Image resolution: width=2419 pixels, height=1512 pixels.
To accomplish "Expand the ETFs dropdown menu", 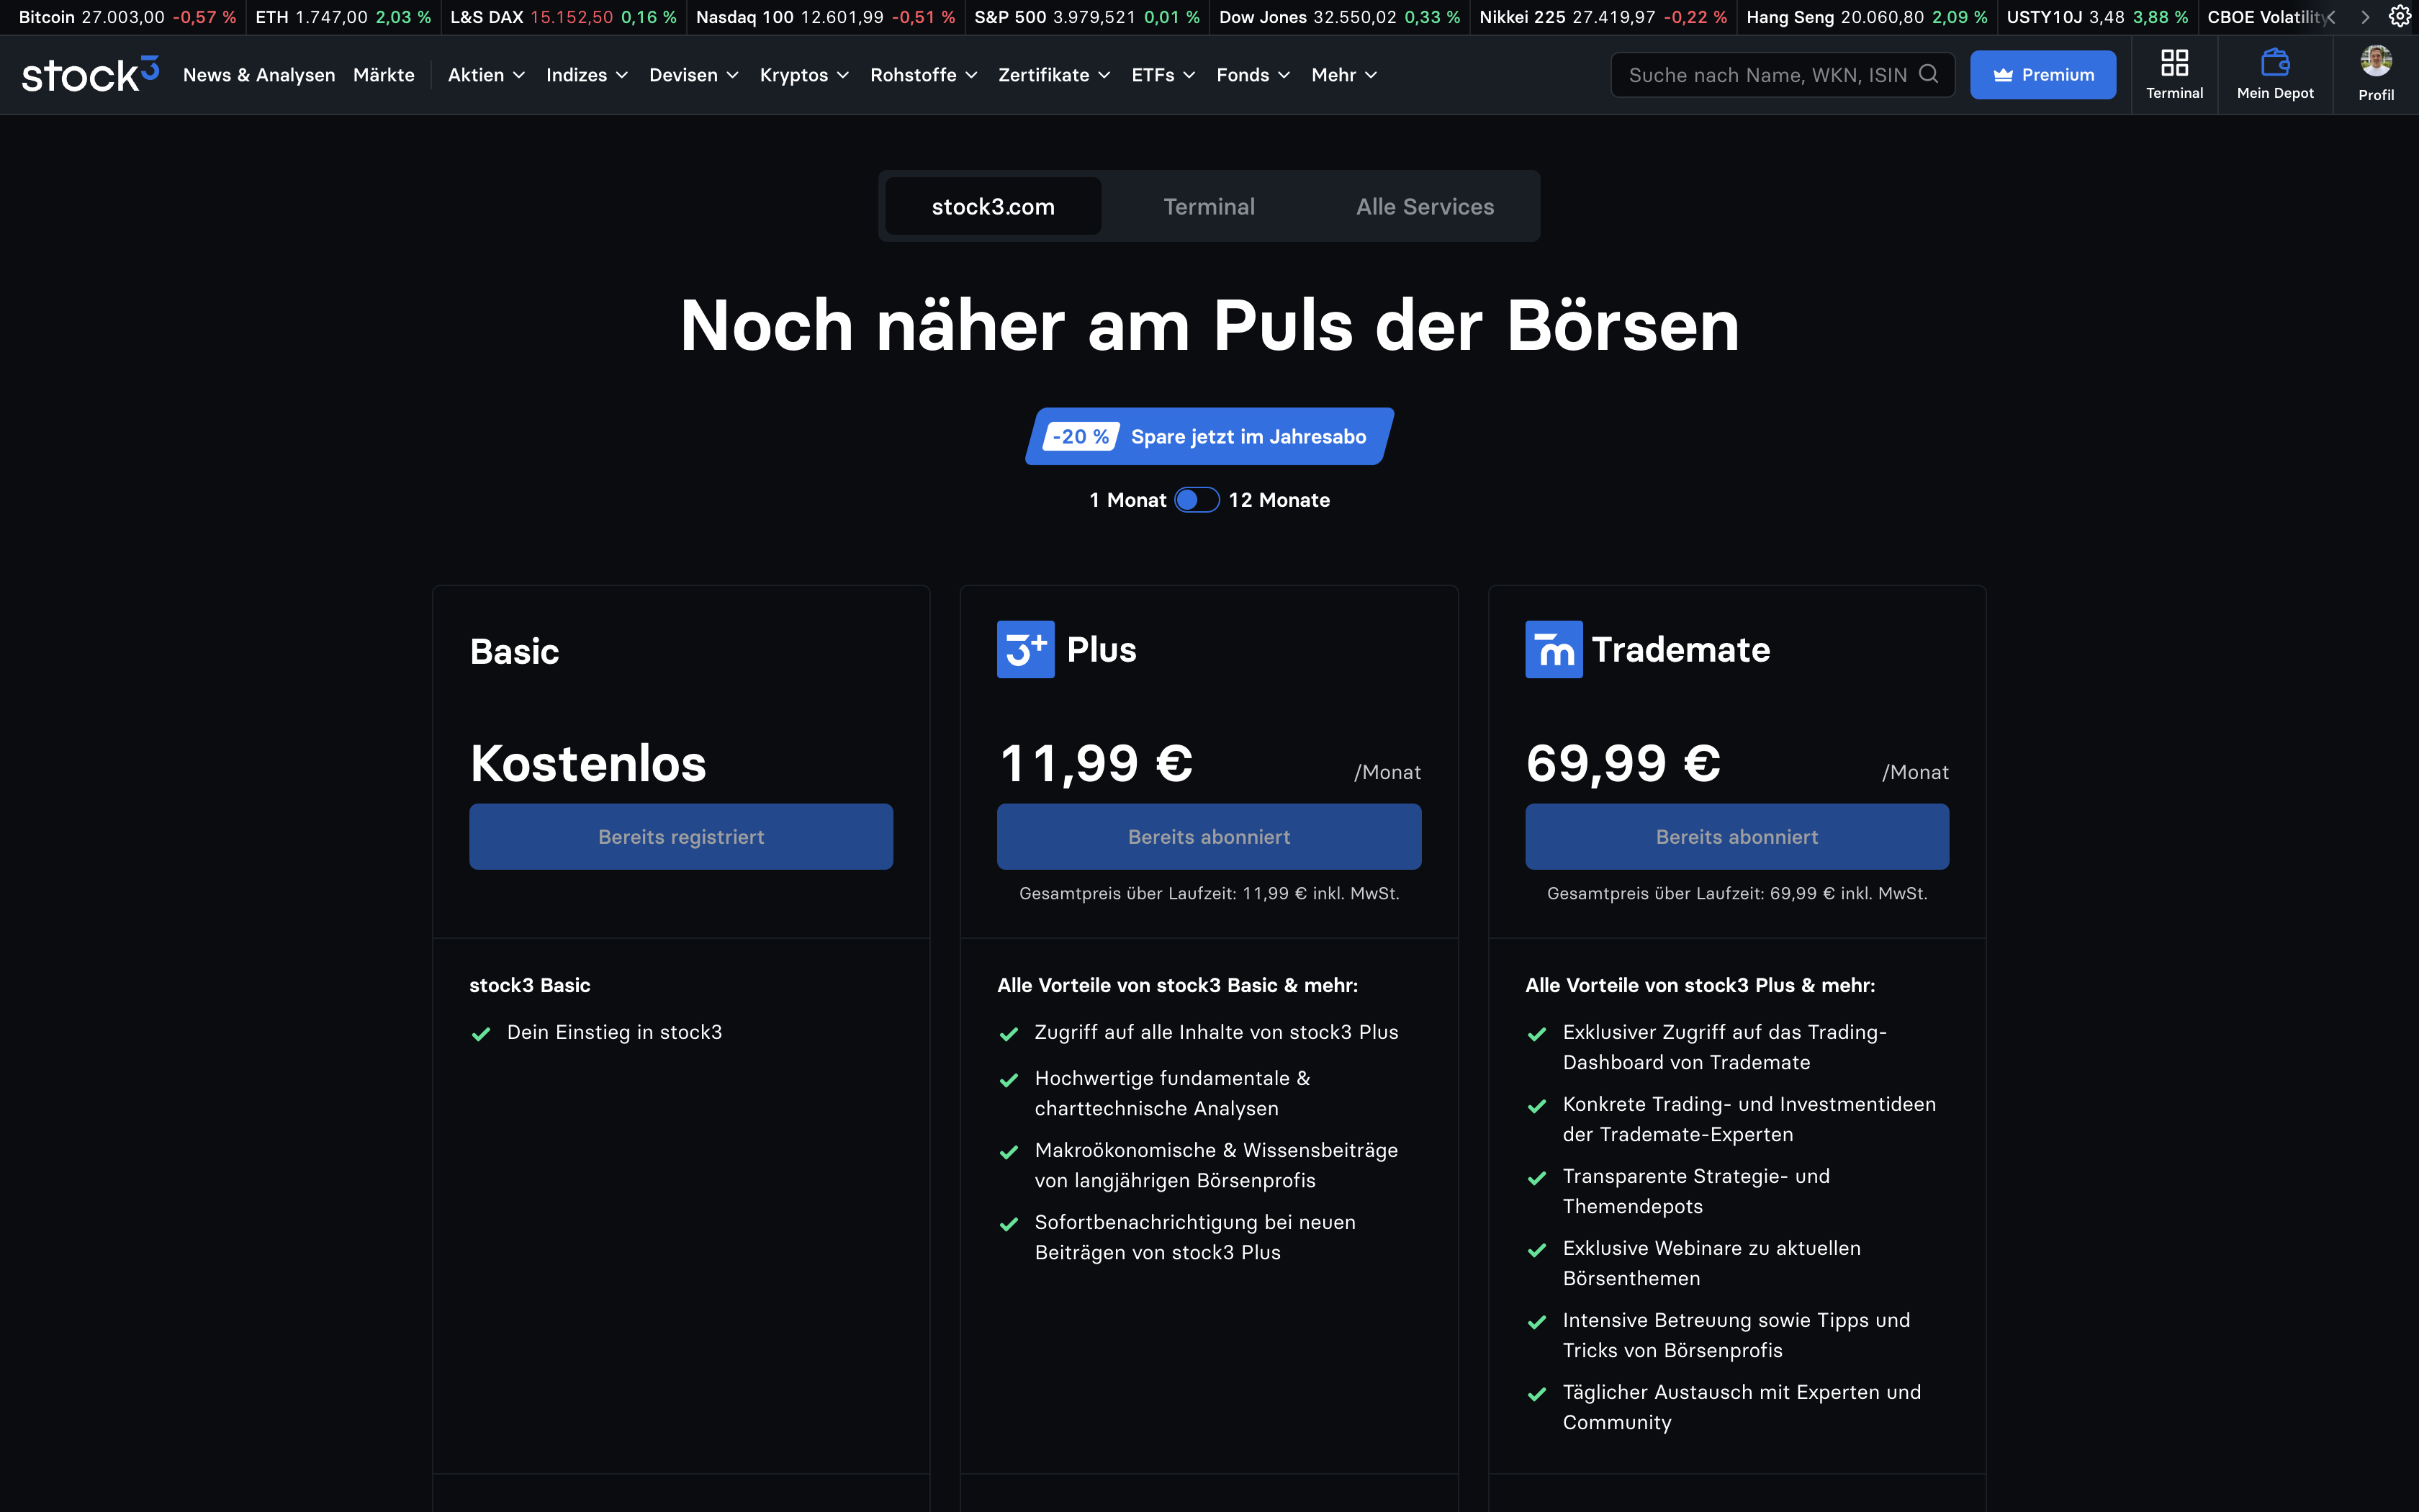I will 1163,75.
